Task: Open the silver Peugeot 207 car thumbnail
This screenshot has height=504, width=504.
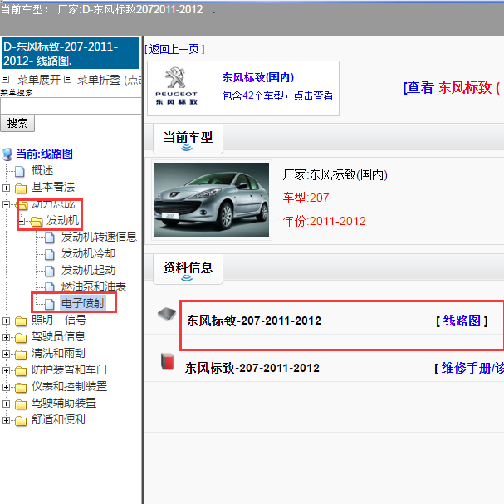Action: (x=212, y=200)
